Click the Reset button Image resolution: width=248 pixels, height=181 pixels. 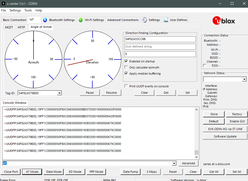coord(173,172)
